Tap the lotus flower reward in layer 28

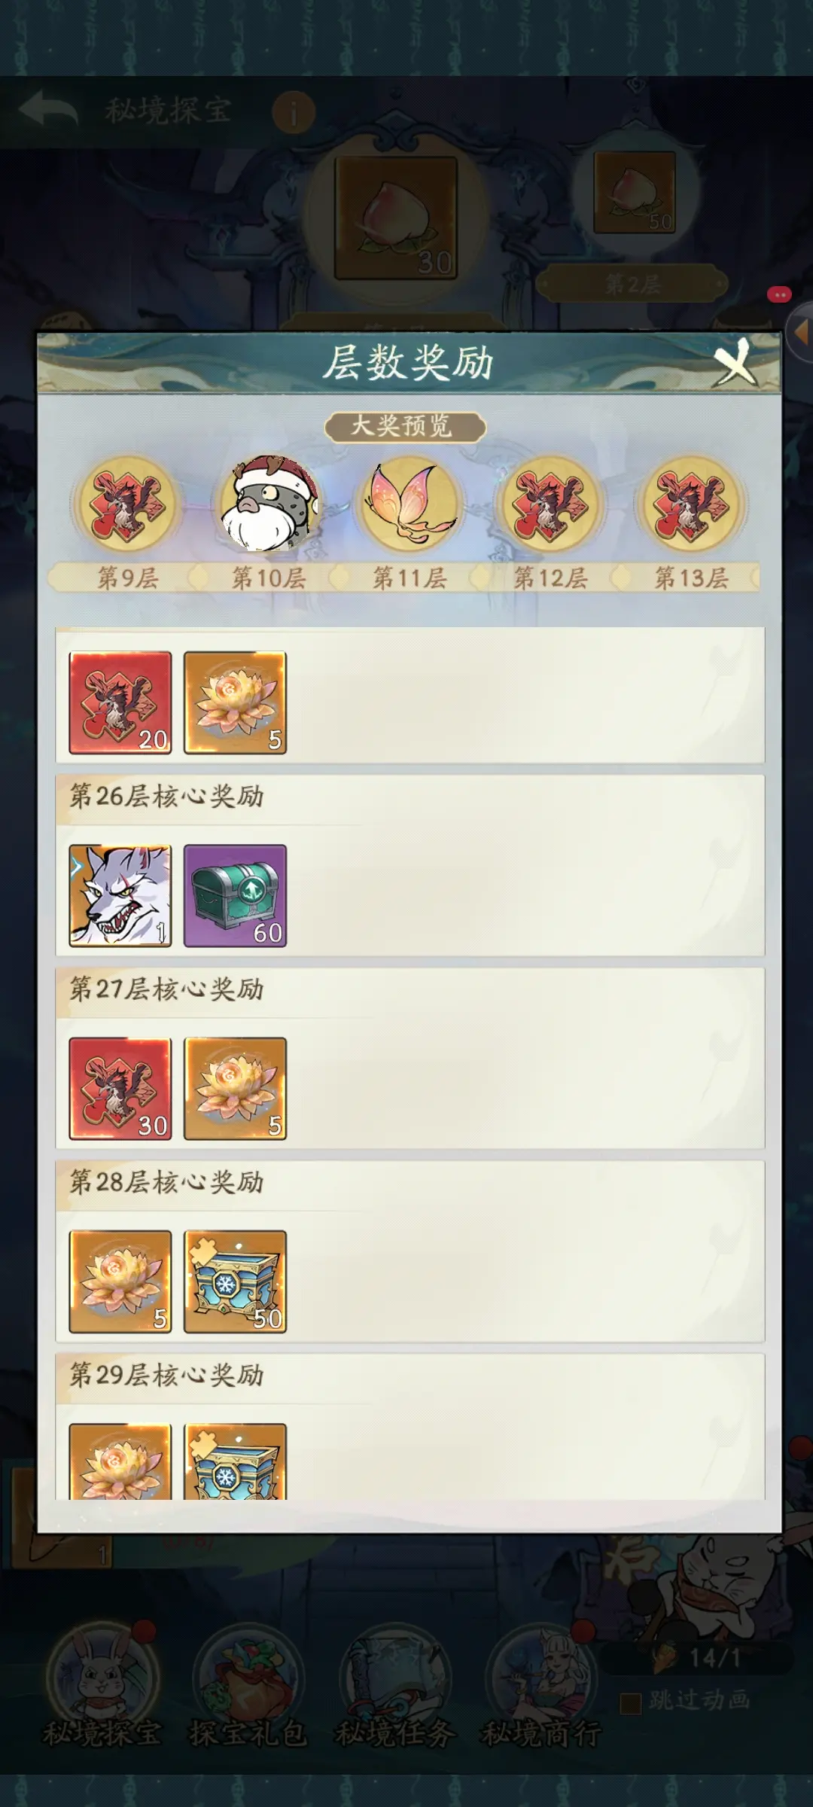[120, 1281]
